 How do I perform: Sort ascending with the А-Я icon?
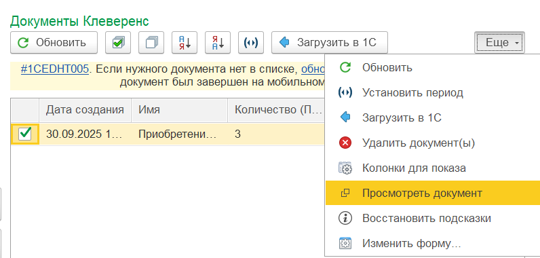185,43
